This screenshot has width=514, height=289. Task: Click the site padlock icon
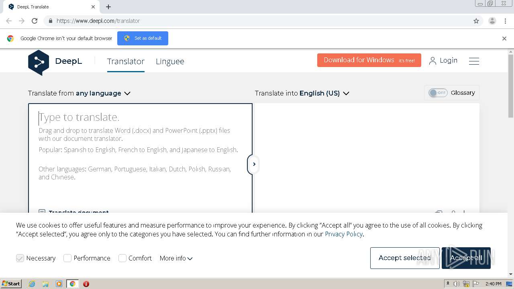click(50, 21)
